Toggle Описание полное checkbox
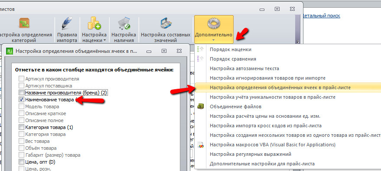Image resolution: width=381 pixels, height=171 pixels. [22, 120]
